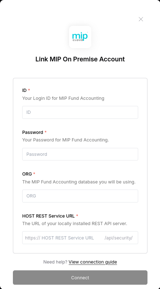The image size is (160, 289).
Task: Focus the ID input field
Action: click(x=80, y=112)
